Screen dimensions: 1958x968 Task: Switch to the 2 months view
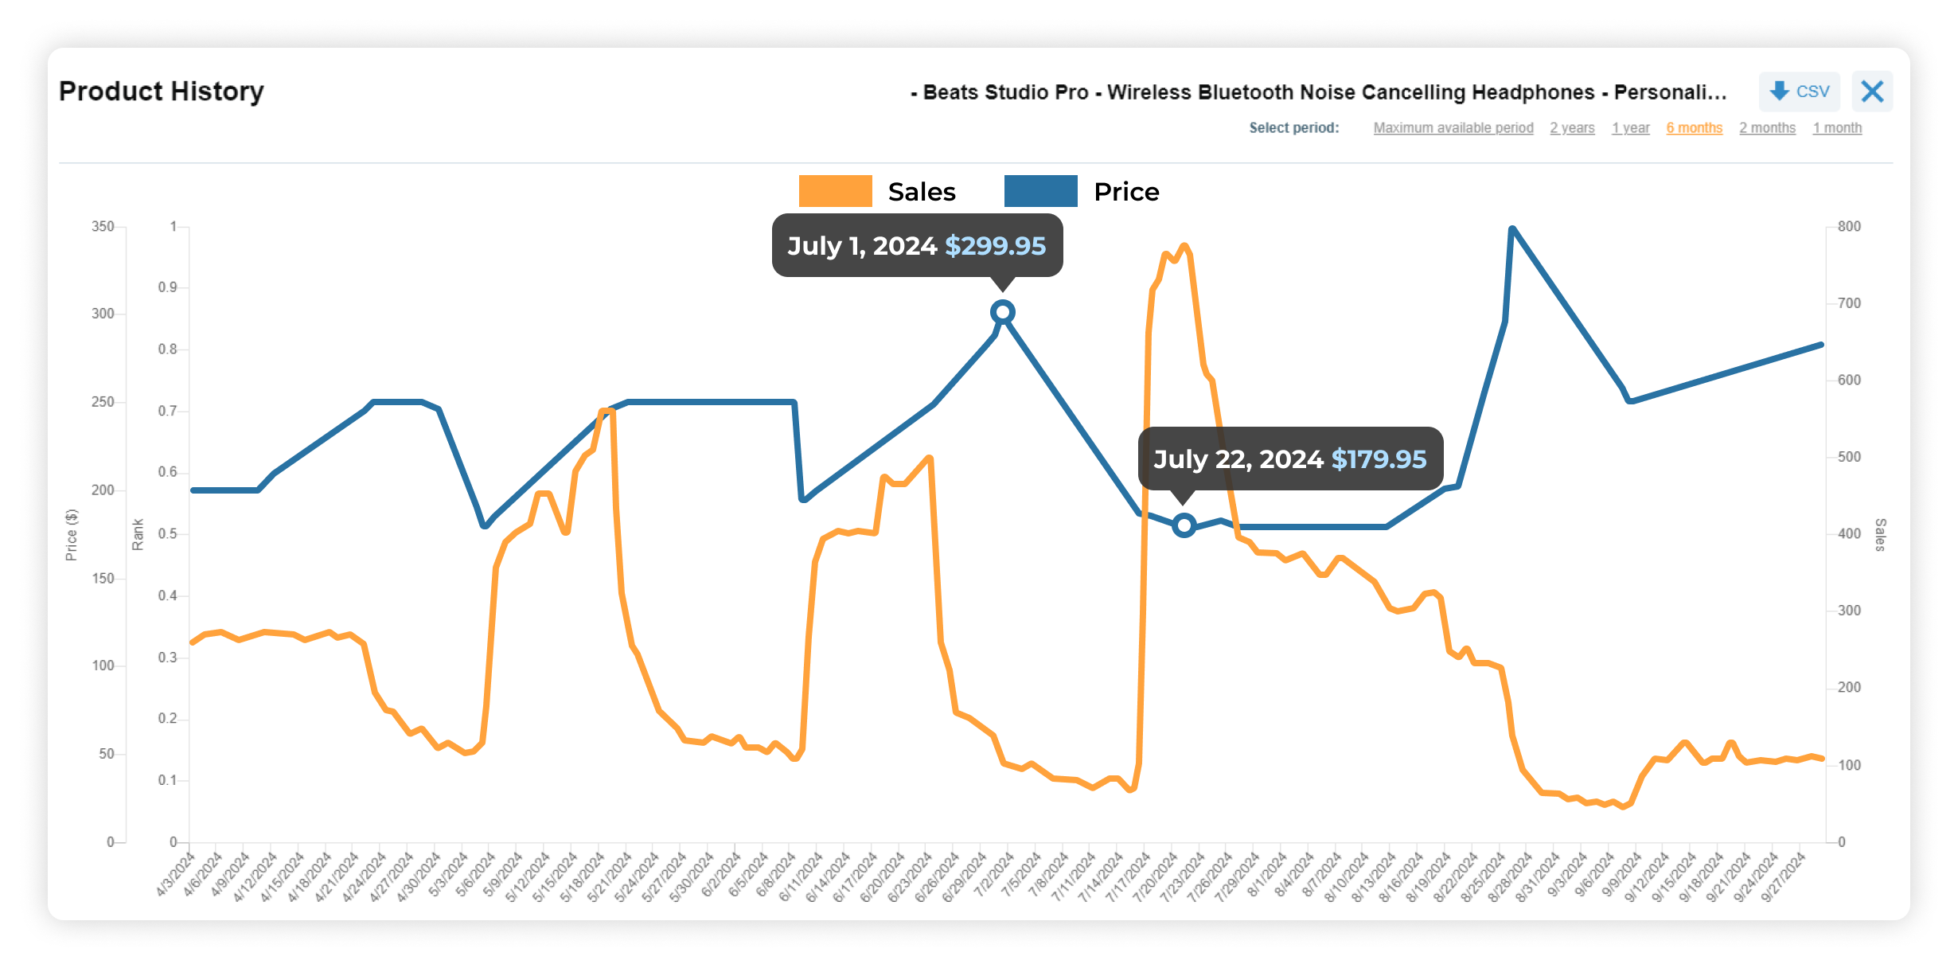(1767, 127)
